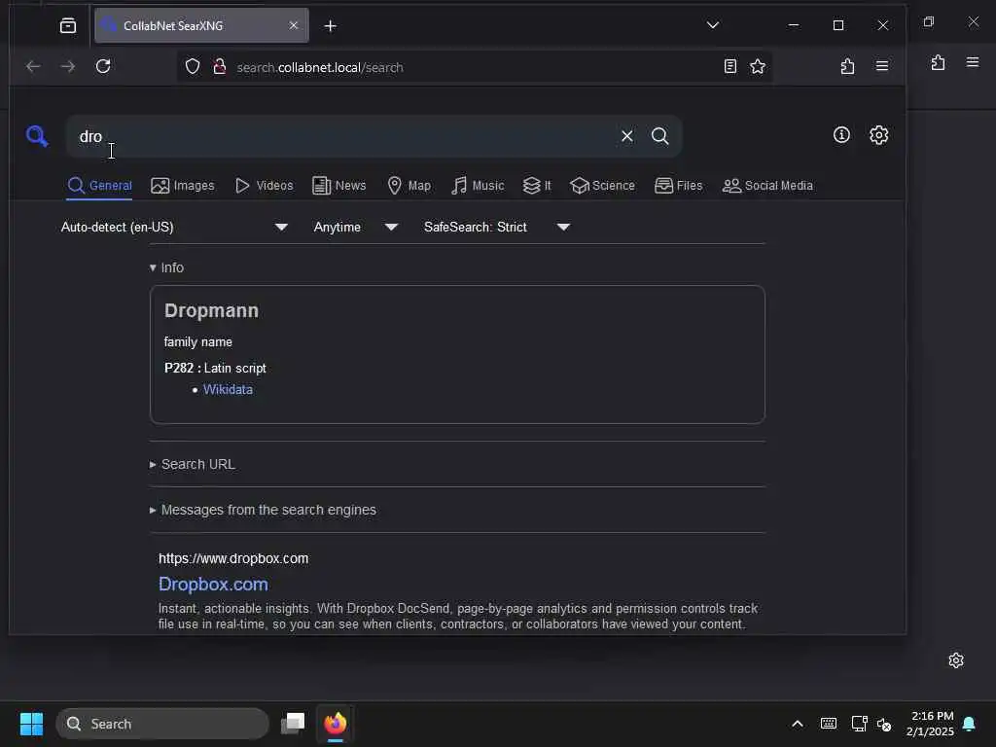Open Task View on taskbar

coord(293,723)
